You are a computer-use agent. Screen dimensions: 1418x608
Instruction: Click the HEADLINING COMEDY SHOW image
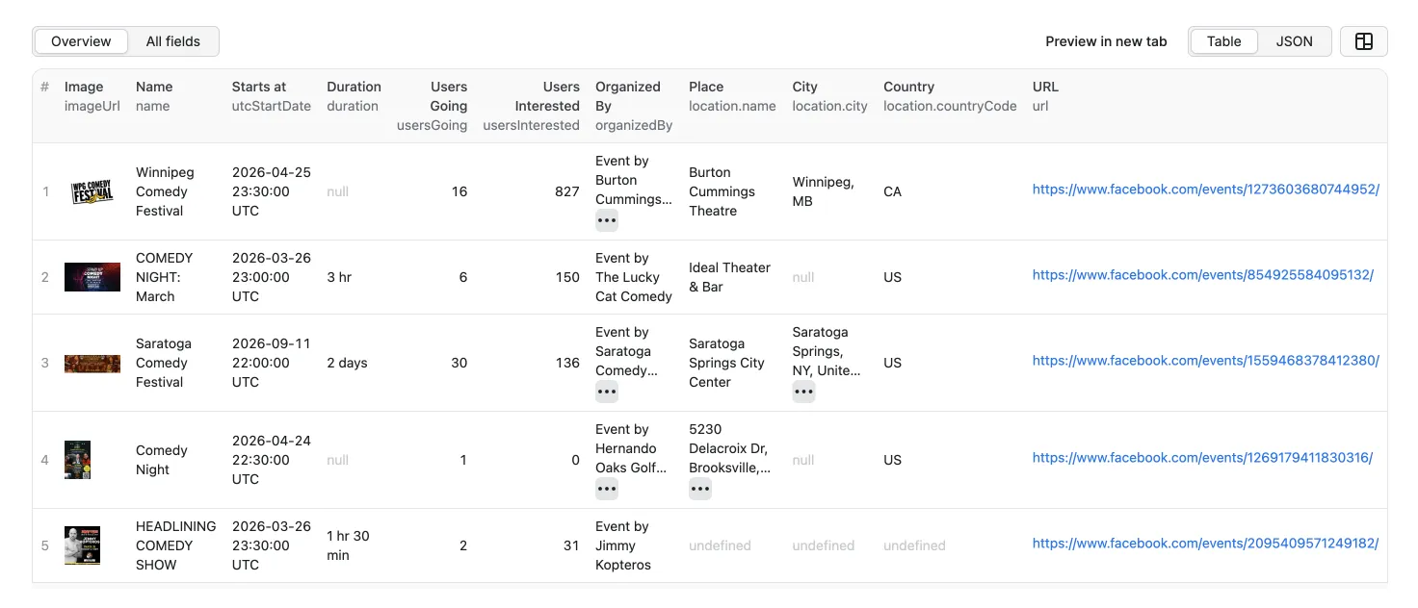[82, 545]
